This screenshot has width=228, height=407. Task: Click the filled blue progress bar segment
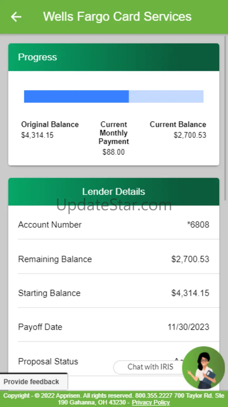(x=76, y=96)
